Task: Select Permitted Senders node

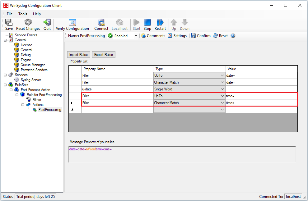Action: click(x=34, y=70)
